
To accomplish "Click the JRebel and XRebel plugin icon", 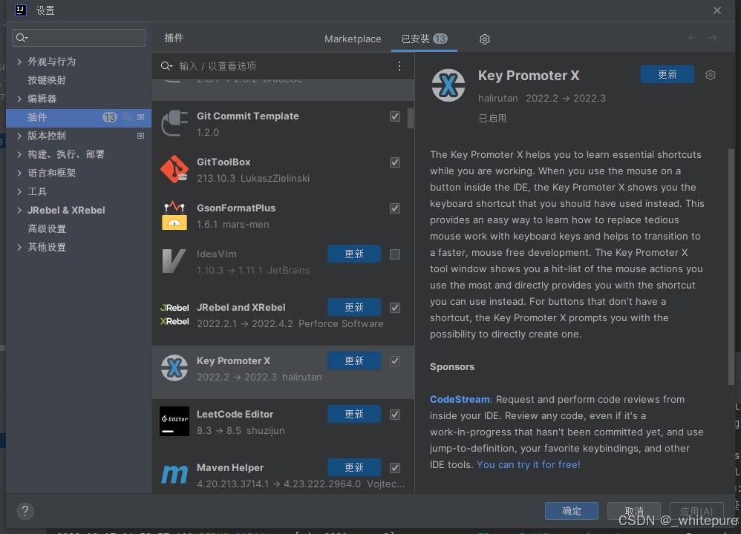I will [x=174, y=314].
